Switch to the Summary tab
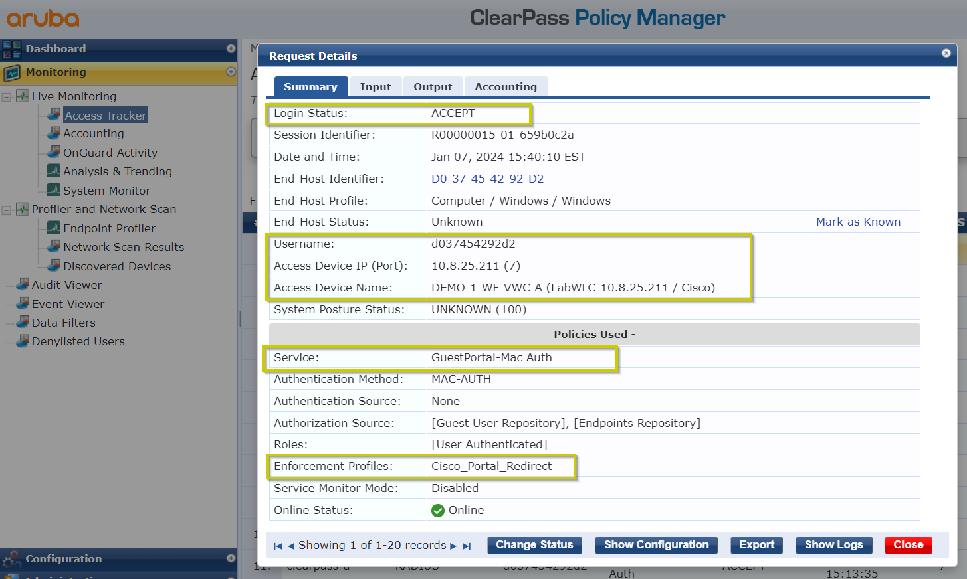 (x=310, y=86)
